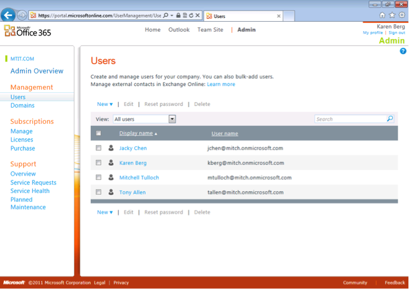
Task: Click the top Reset password button
Action: click(x=164, y=104)
